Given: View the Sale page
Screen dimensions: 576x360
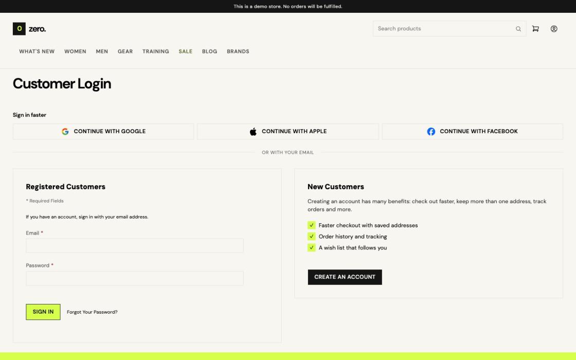Looking at the screenshot, I should tap(186, 51).
